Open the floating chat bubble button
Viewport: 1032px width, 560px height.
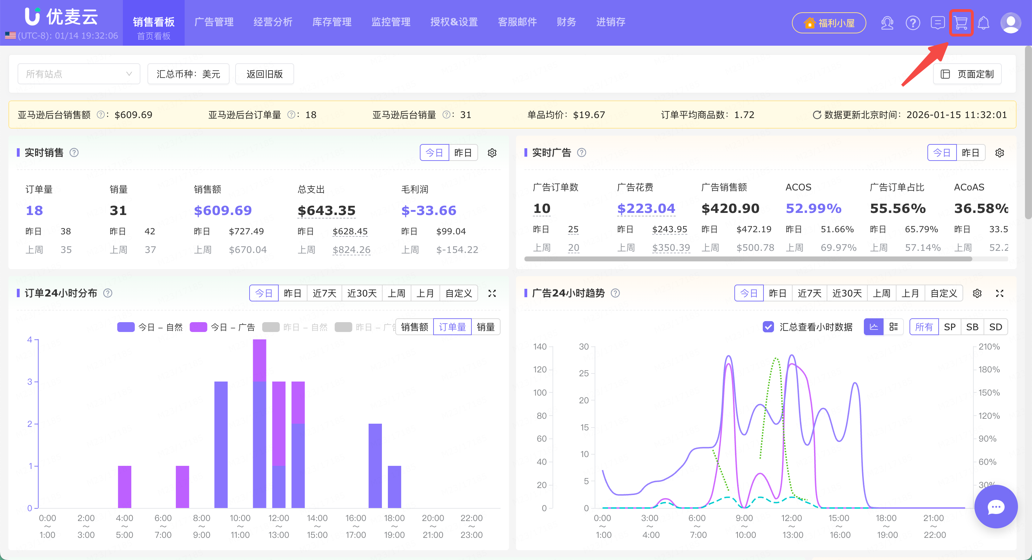click(x=995, y=507)
